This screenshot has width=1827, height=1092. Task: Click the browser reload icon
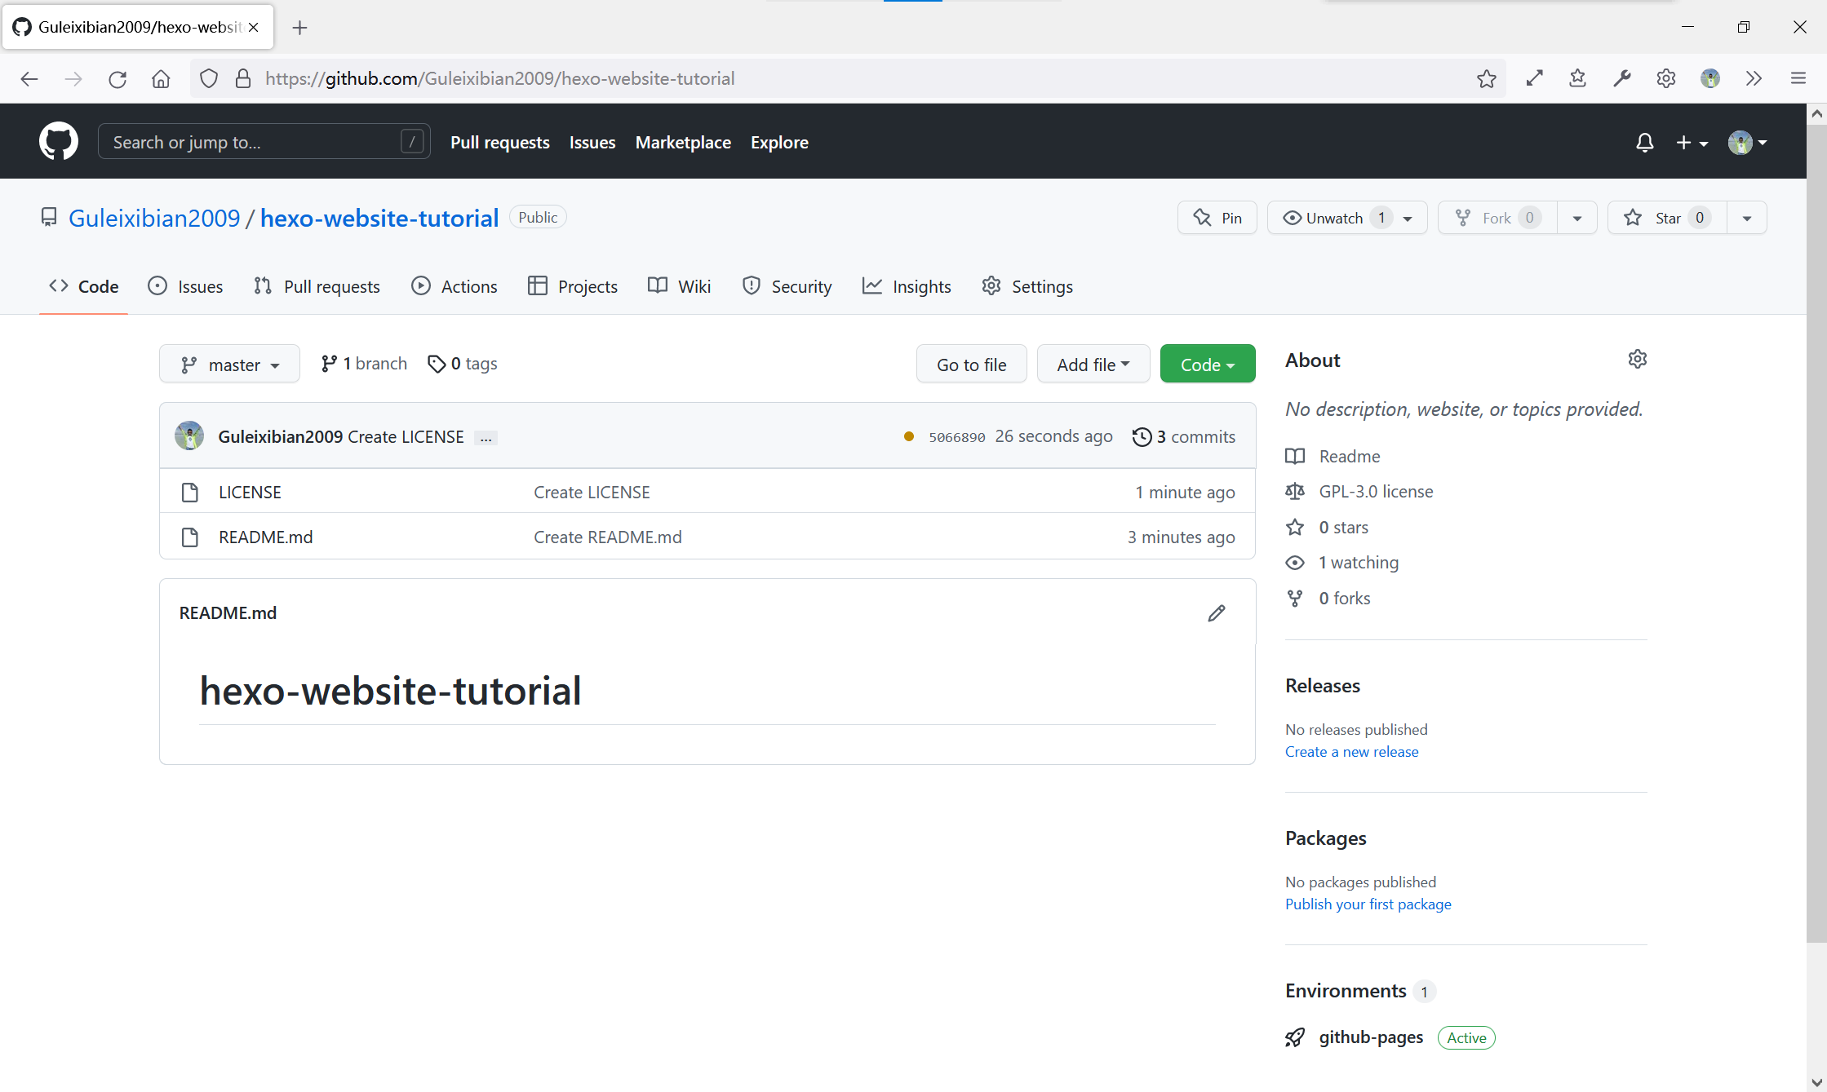[x=118, y=79]
